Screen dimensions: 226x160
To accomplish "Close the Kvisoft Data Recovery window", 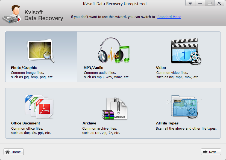I will coord(219,3).
